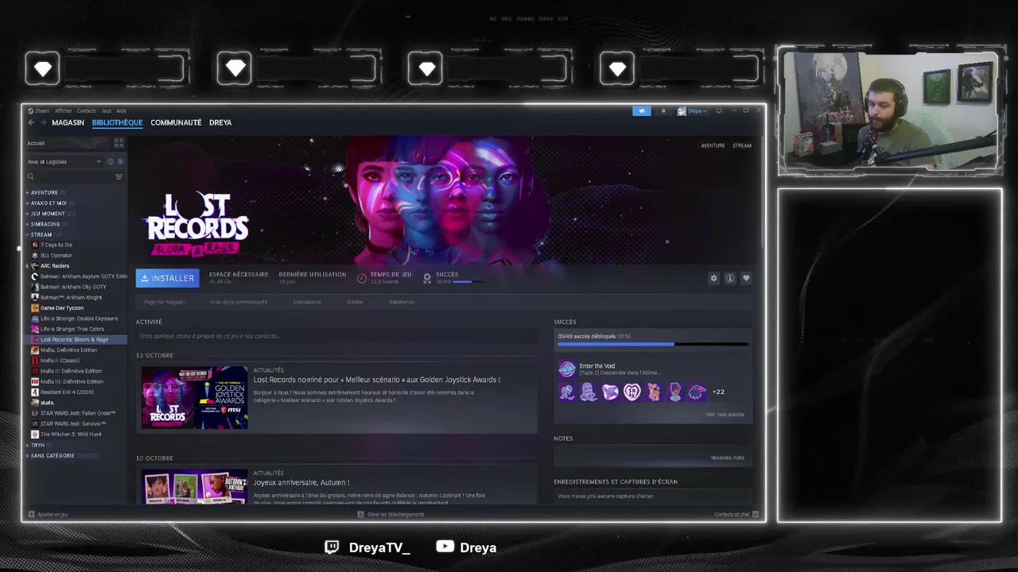
Task: Click the Contacts et chat icon
Action: (x=756, y=514)
